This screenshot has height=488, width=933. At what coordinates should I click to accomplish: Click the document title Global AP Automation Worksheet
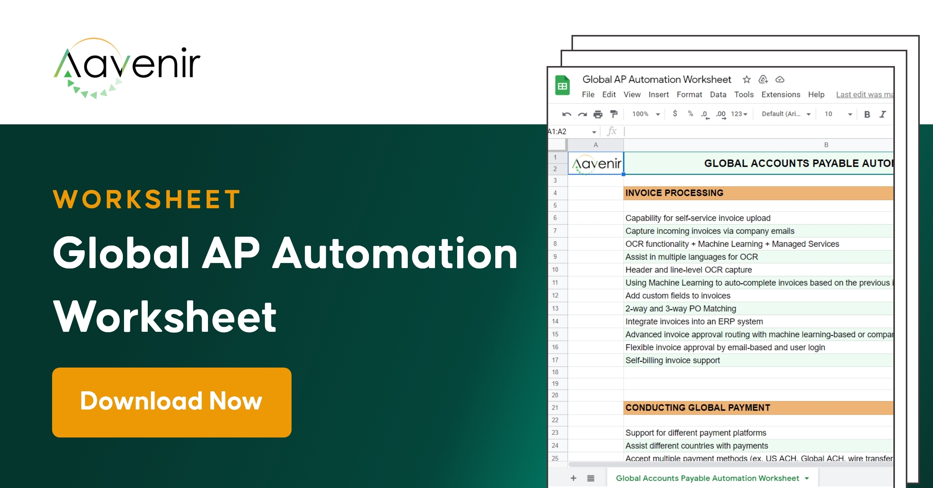pyautogui.click(x=657, y=79)
